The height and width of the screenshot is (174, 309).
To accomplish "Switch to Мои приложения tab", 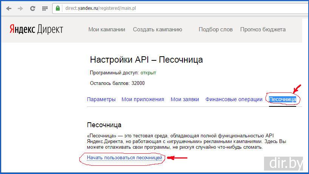I will pos(143,99).
